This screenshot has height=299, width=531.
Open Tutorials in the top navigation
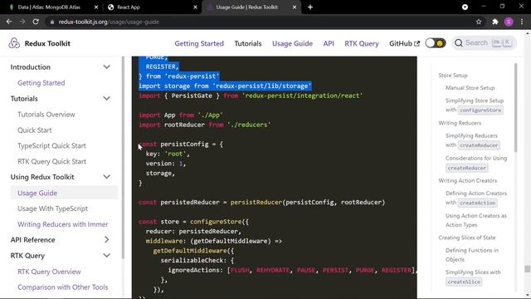point(248,43)
